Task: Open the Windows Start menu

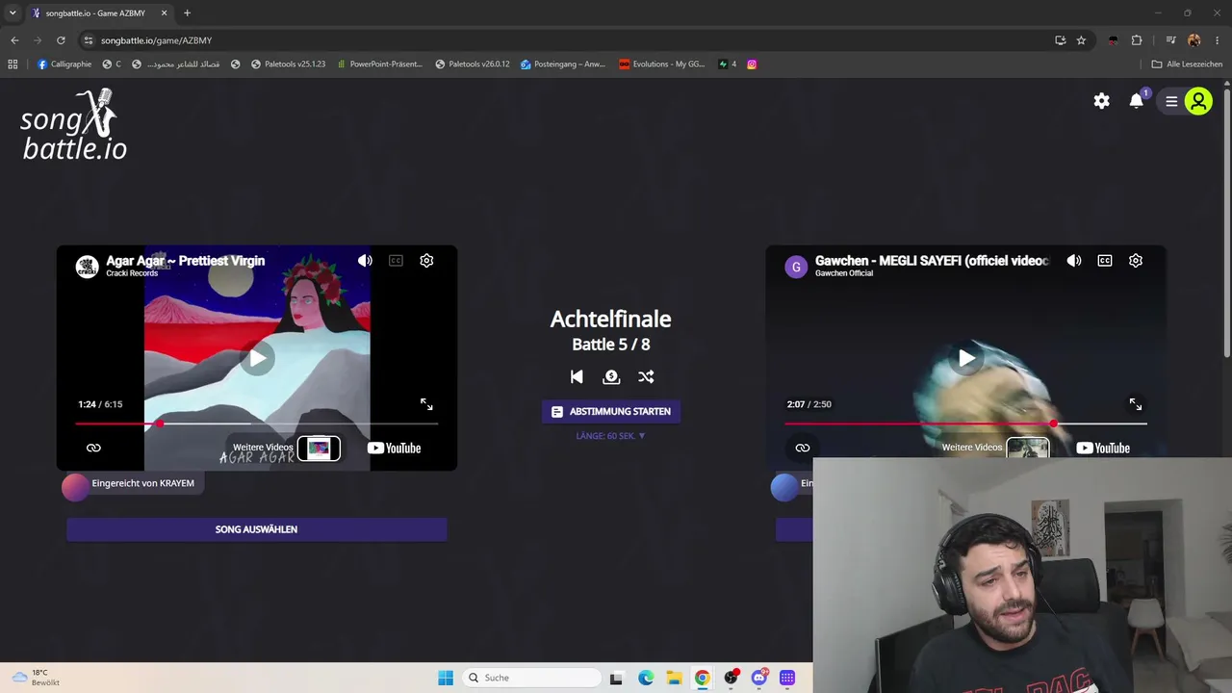Action: click(446, 678)
